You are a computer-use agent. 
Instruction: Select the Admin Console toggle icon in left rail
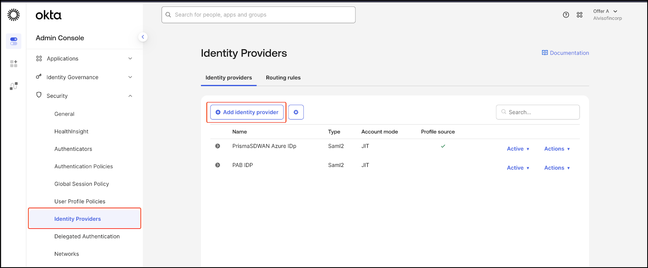click(14, 41)
